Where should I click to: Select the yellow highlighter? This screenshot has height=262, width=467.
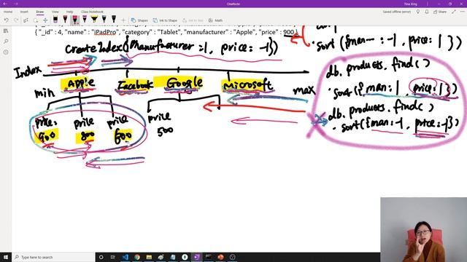coord(94,20)
